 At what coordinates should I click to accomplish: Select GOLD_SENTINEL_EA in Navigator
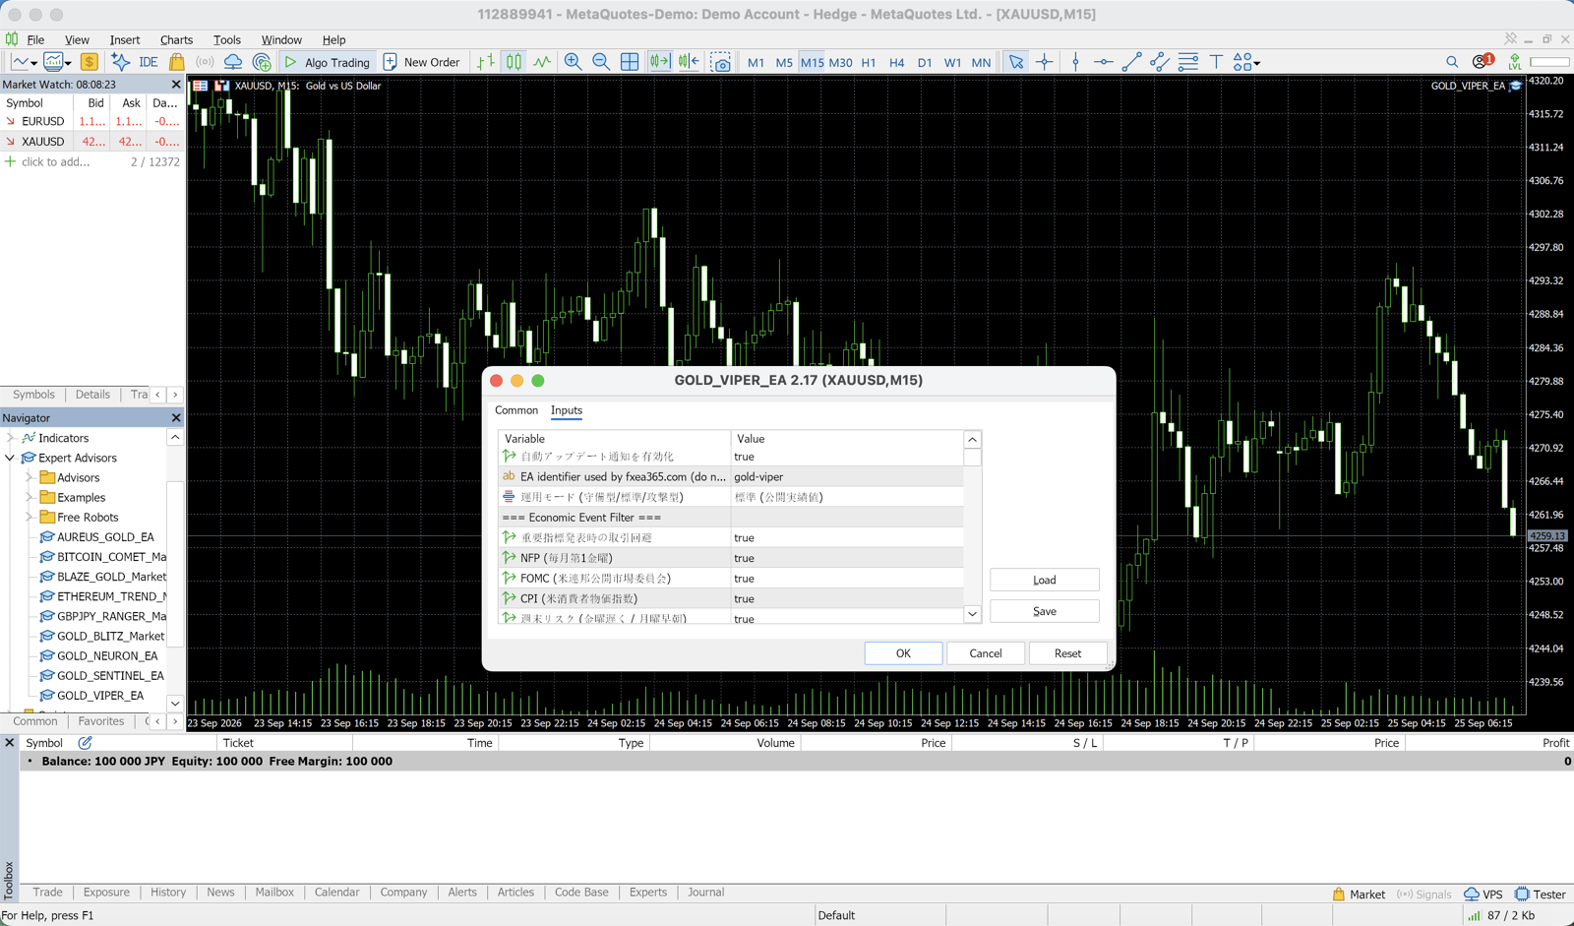tap(100, 675)
